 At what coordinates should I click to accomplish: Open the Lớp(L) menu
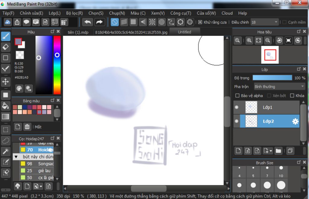click(55, 13)
